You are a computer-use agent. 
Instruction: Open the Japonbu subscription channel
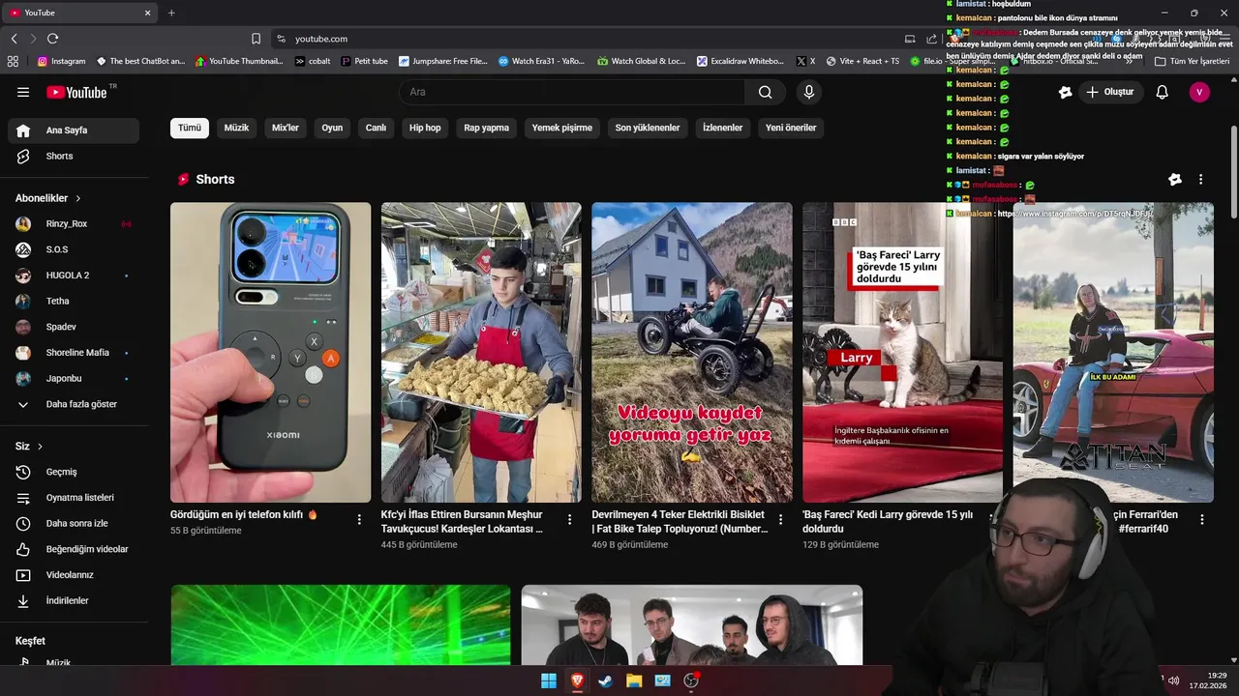pyautogui.click(x=74, y=379)
